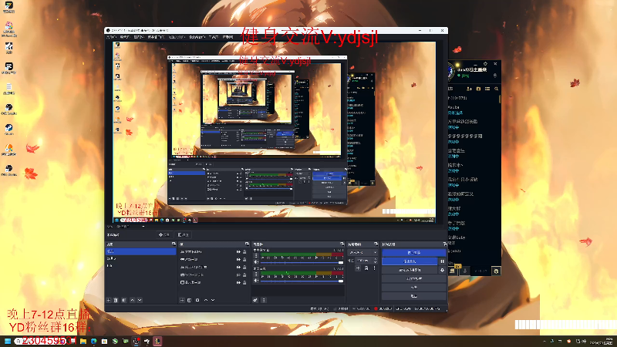This screenshot has width=617, height=347.
Task: Add a new source with the plus icon
Action: (x=182, y=300)
